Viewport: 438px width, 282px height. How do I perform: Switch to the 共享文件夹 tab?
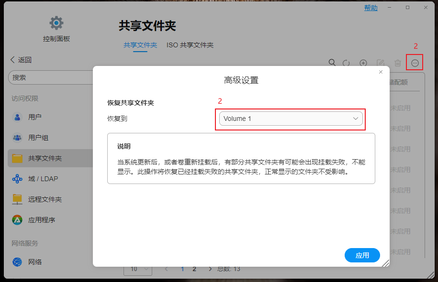click(140, 45)
